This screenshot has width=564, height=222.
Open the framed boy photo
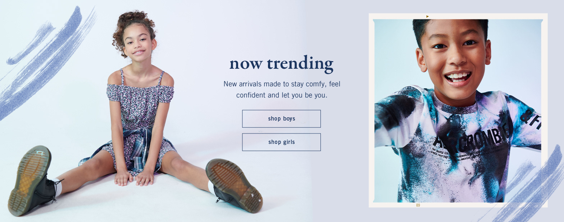[458, 110]
